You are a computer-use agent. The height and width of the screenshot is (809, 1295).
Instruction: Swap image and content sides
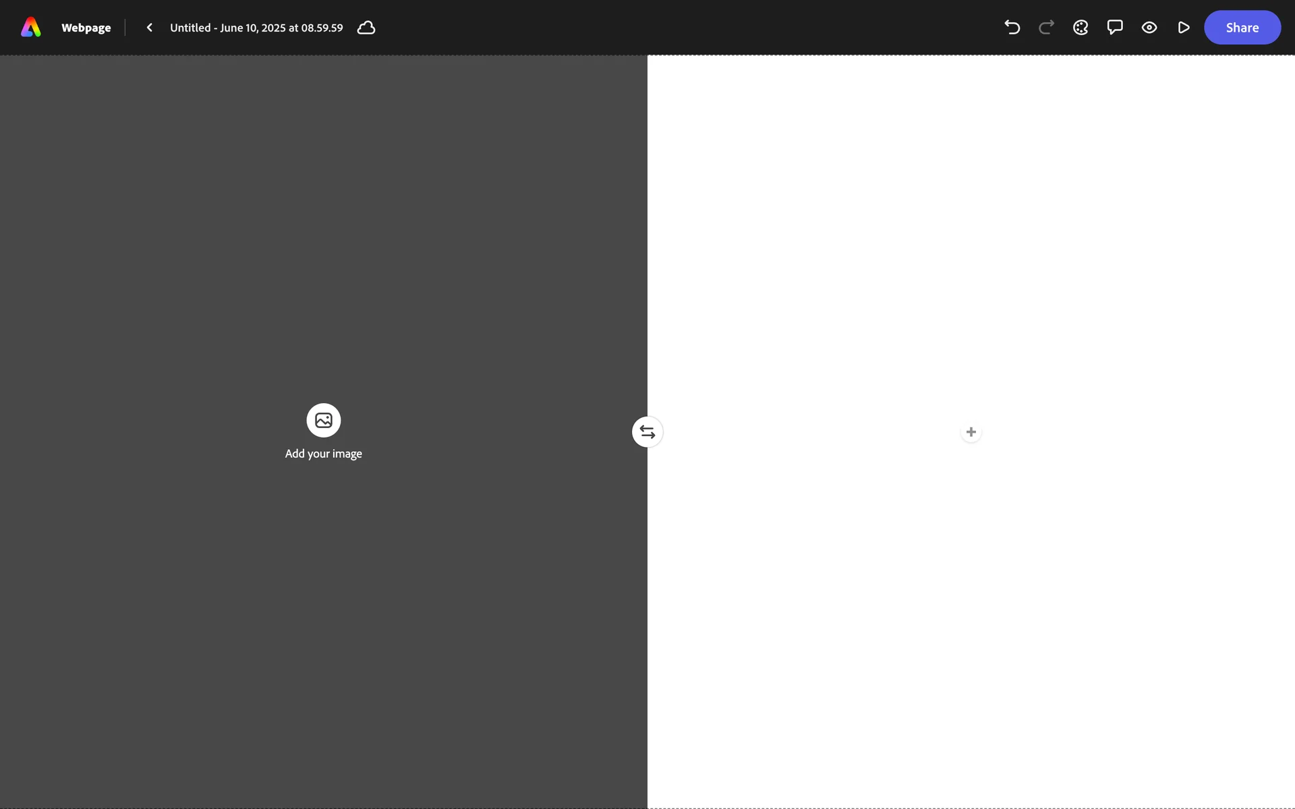pyautogui.click(x=647, y=432)
